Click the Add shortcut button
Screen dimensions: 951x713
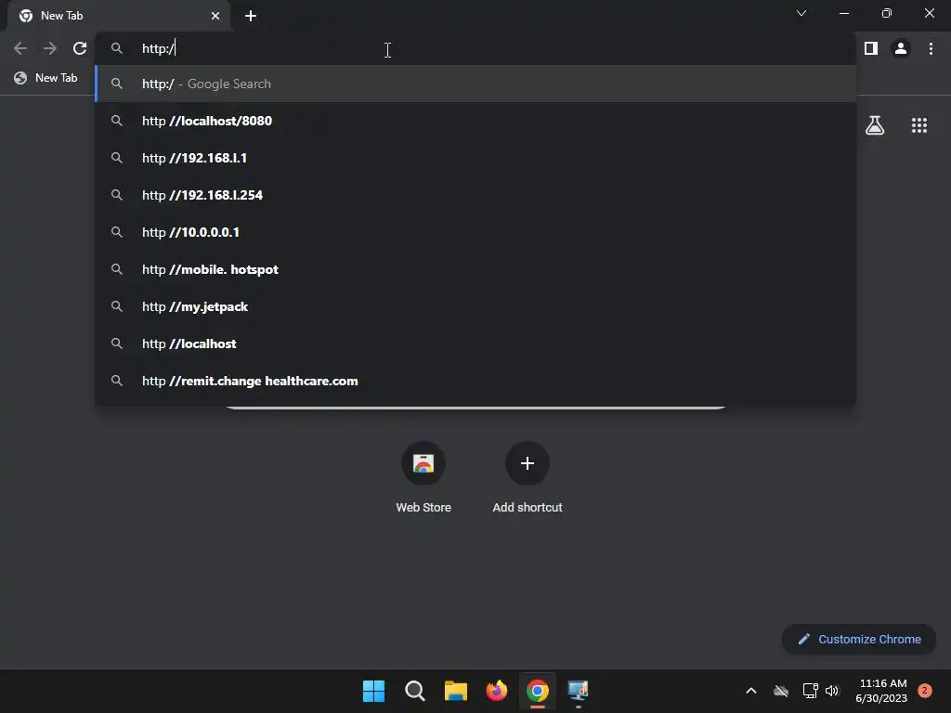click(x=528, y=478)
